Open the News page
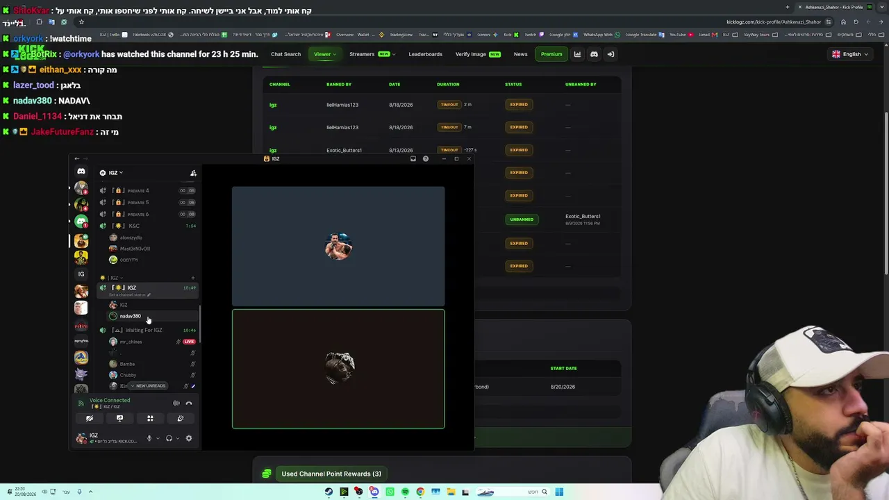 pyautogui.click(x=520, y=54)
